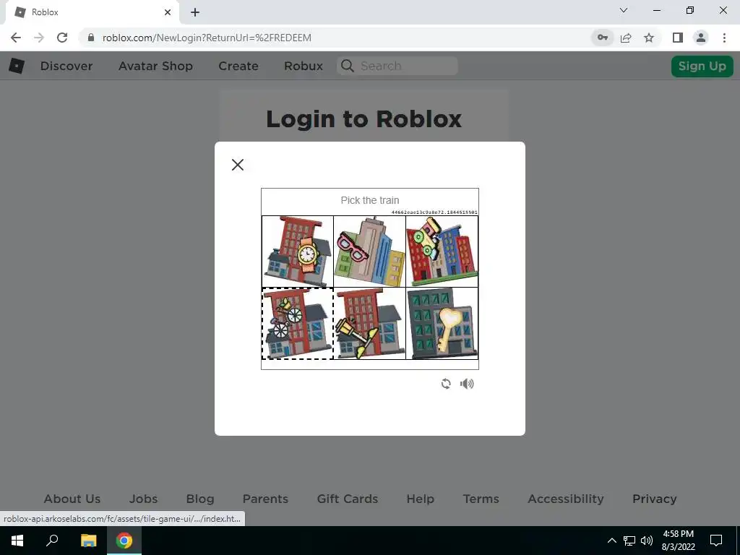
Task: Bookmark this page with the star icon
Action: pos(649,38)
